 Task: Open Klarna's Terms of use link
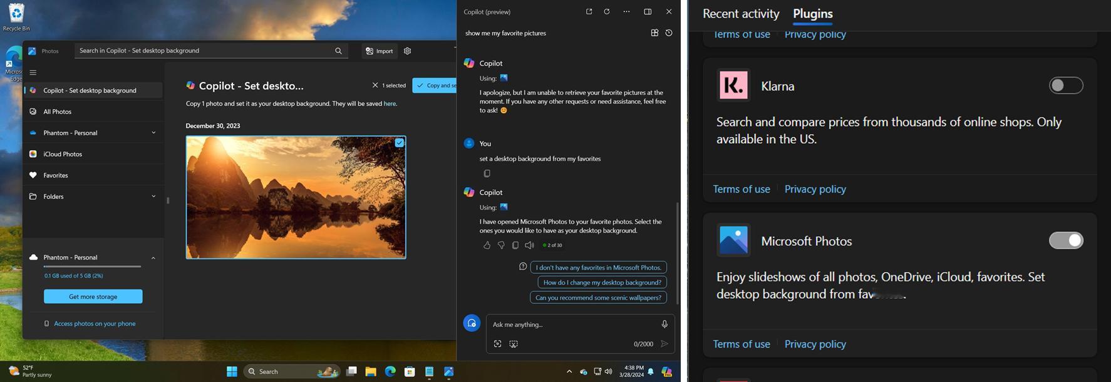(x=742, y=189)
